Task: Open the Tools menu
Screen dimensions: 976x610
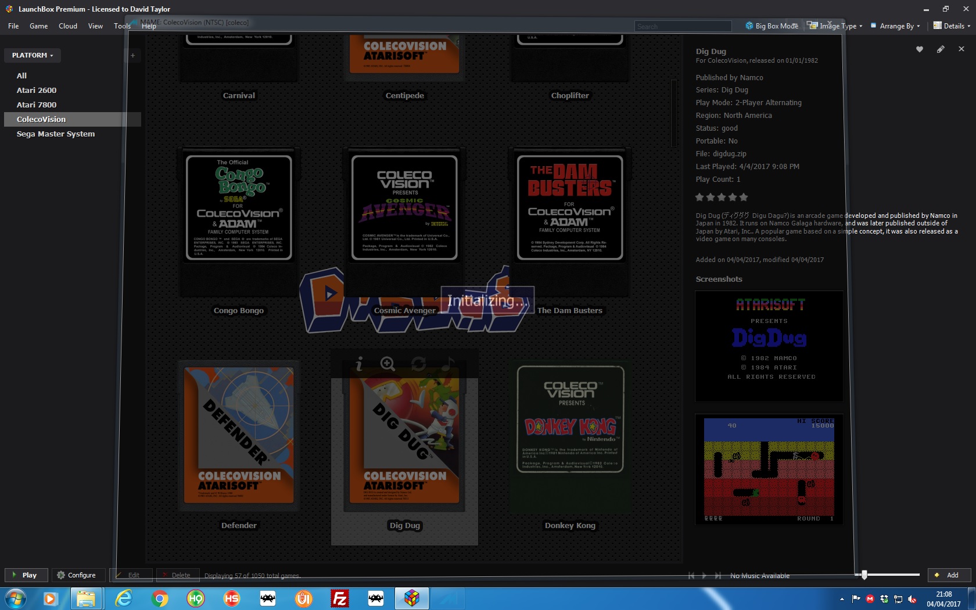Action: coord(122,26)
